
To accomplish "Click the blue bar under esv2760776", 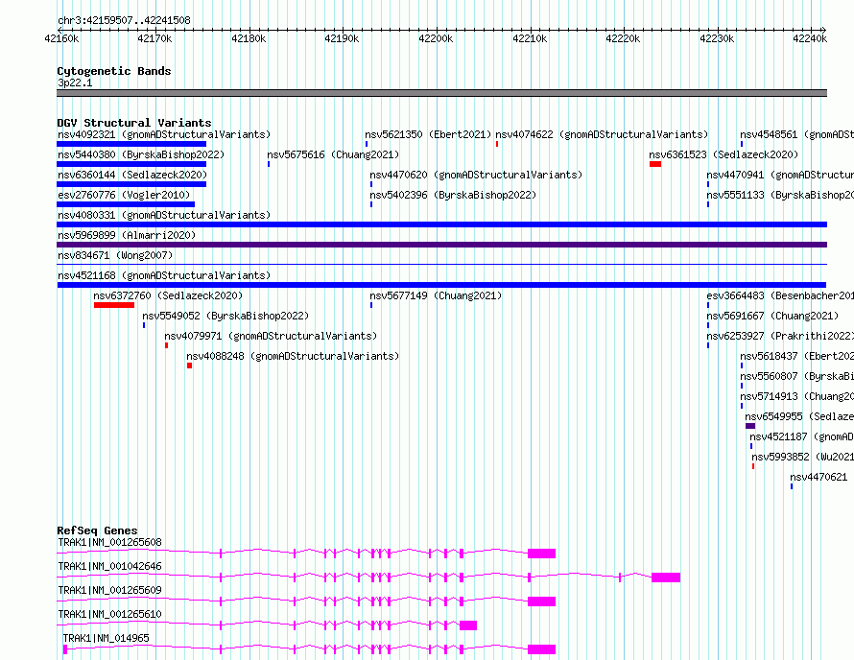I will [126, 204].
